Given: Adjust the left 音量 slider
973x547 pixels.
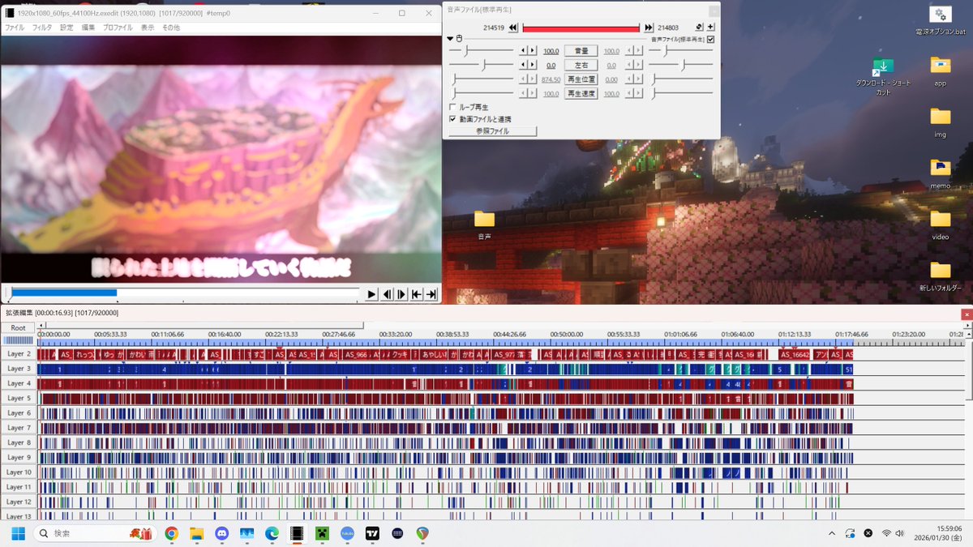Looking at the screenshot, I should click(482, 51).
